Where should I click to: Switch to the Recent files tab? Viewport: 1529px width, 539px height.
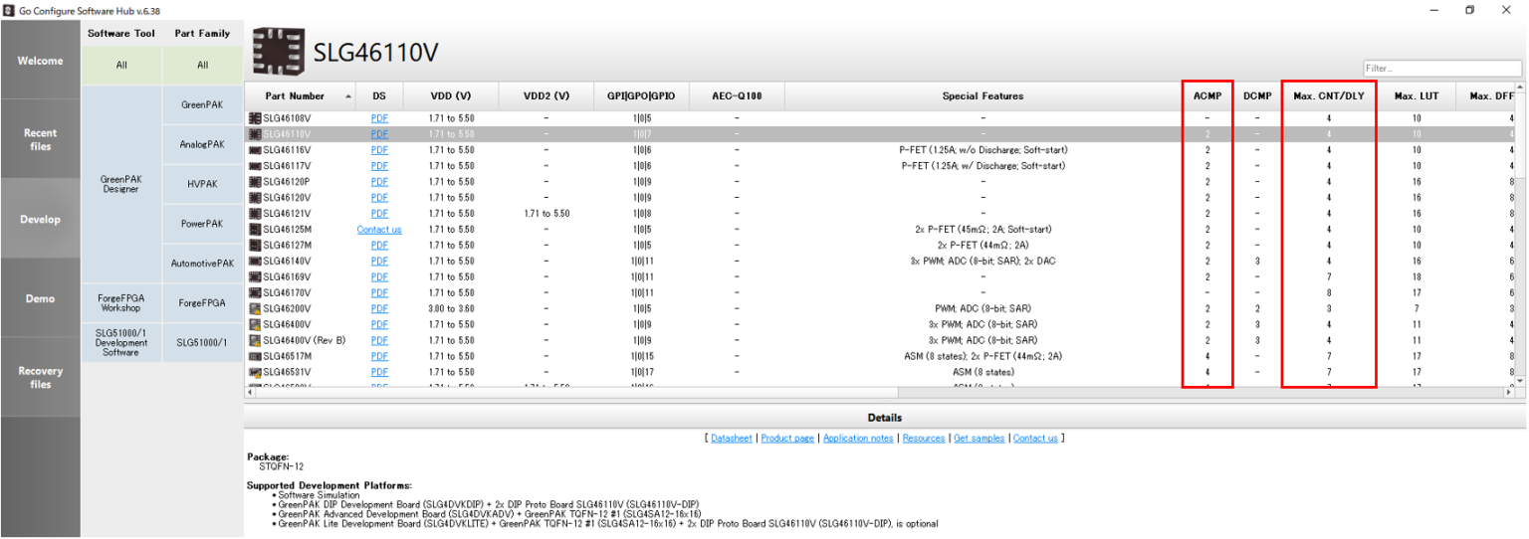40,140
